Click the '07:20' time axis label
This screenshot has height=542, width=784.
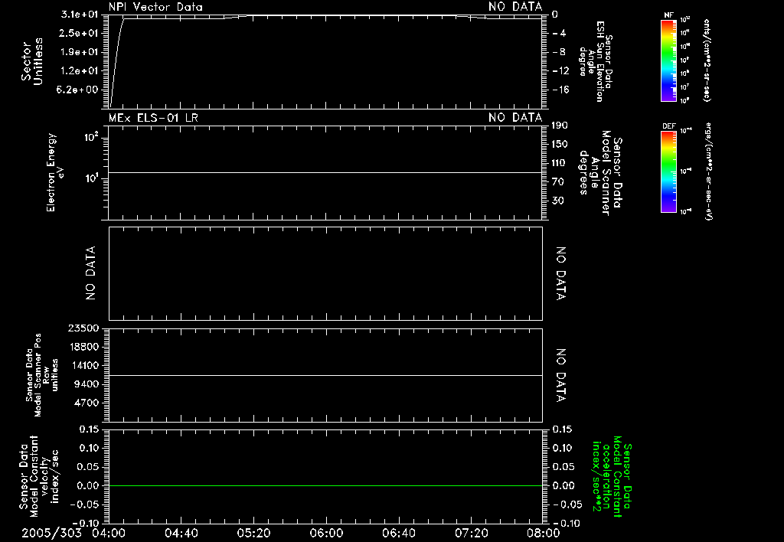(472, 533)
